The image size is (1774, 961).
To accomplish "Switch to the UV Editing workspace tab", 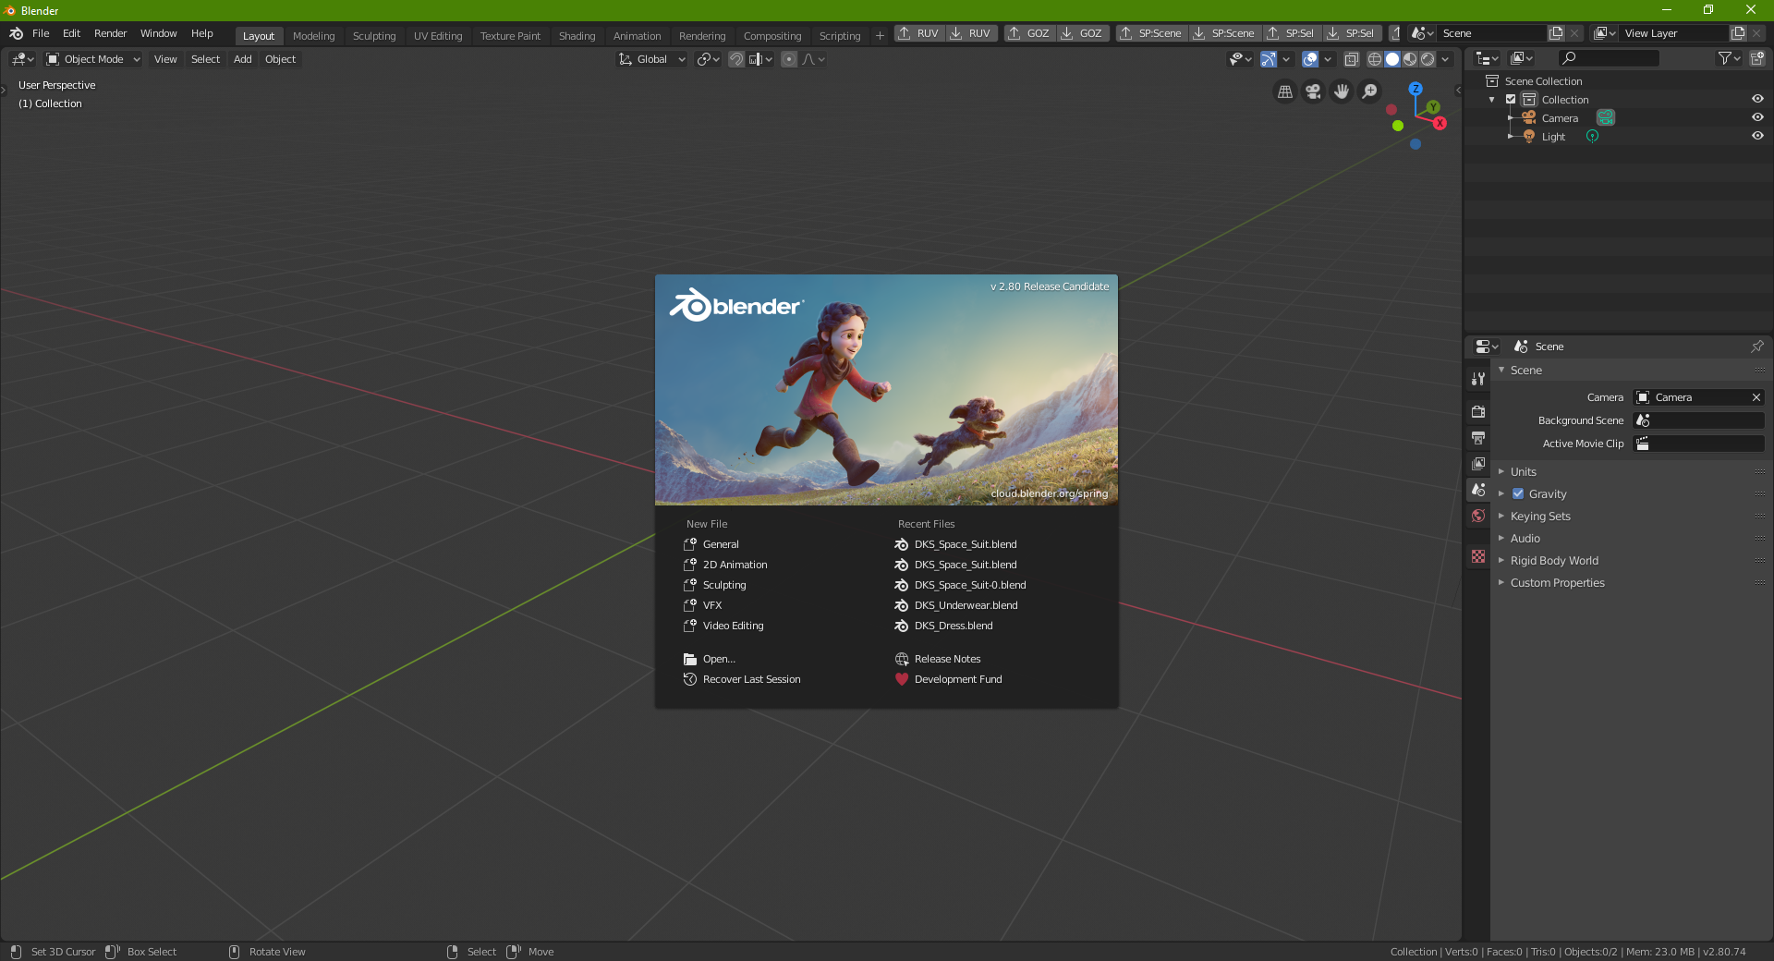I will tap(438, 36).
